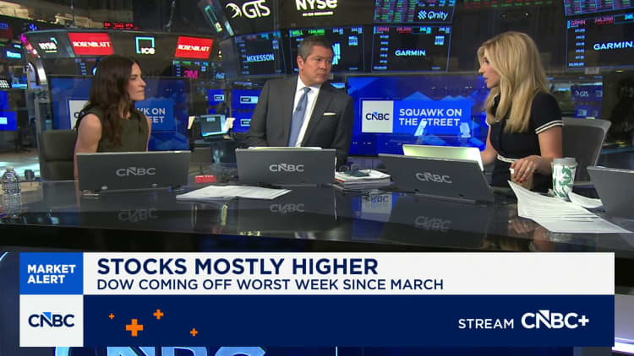This screenshot has height=356, width=634.
Task: Click the NYSE sign at the top
Action: tap(316, 5)
